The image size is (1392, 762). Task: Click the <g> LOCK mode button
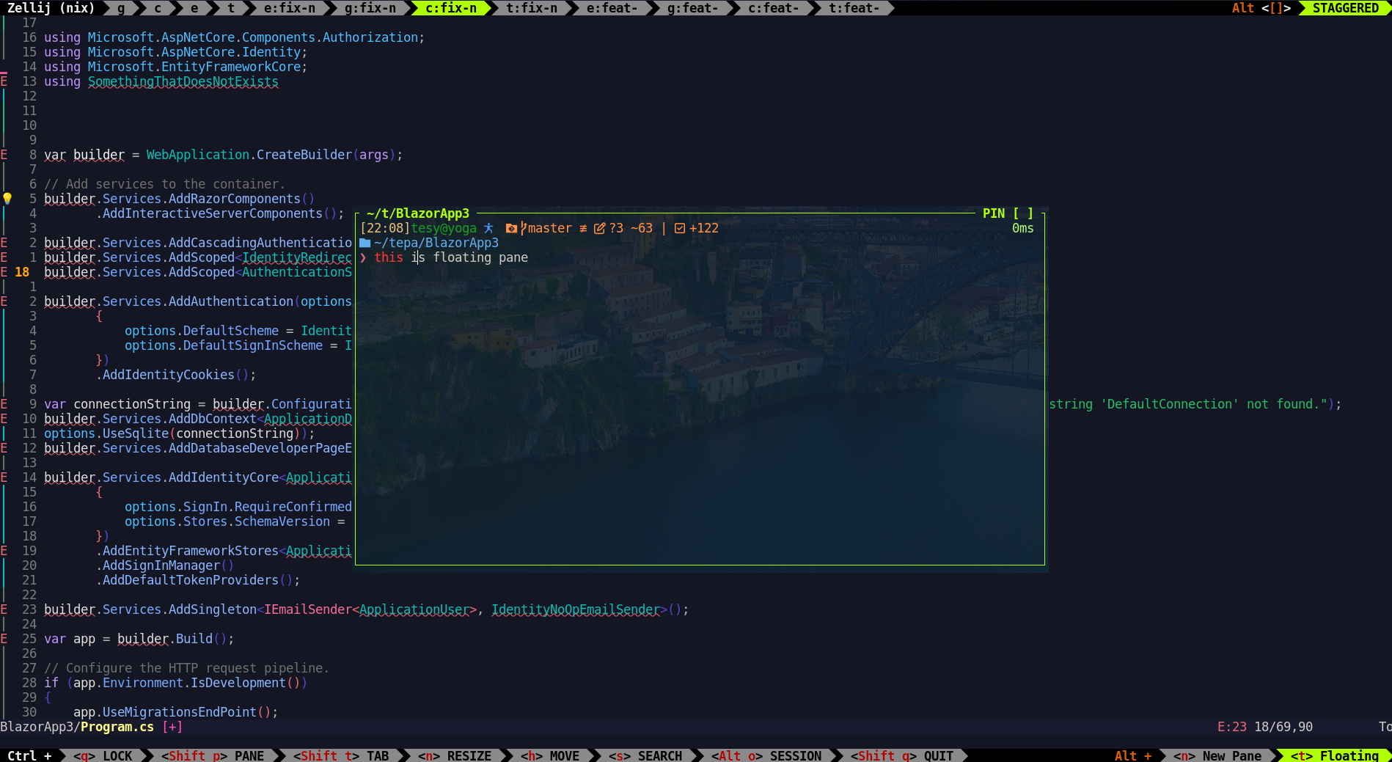pos(103,755)
